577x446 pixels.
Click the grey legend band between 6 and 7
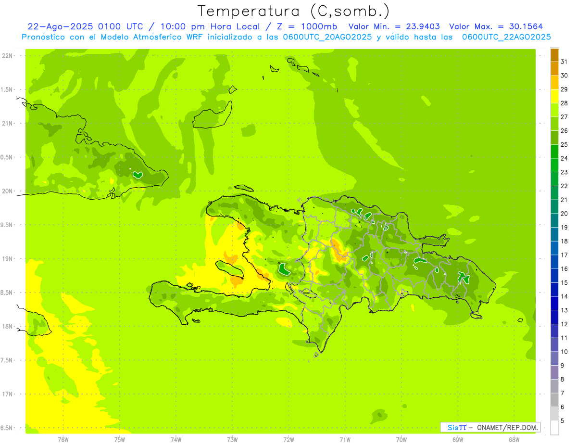[x=554, y=400]
